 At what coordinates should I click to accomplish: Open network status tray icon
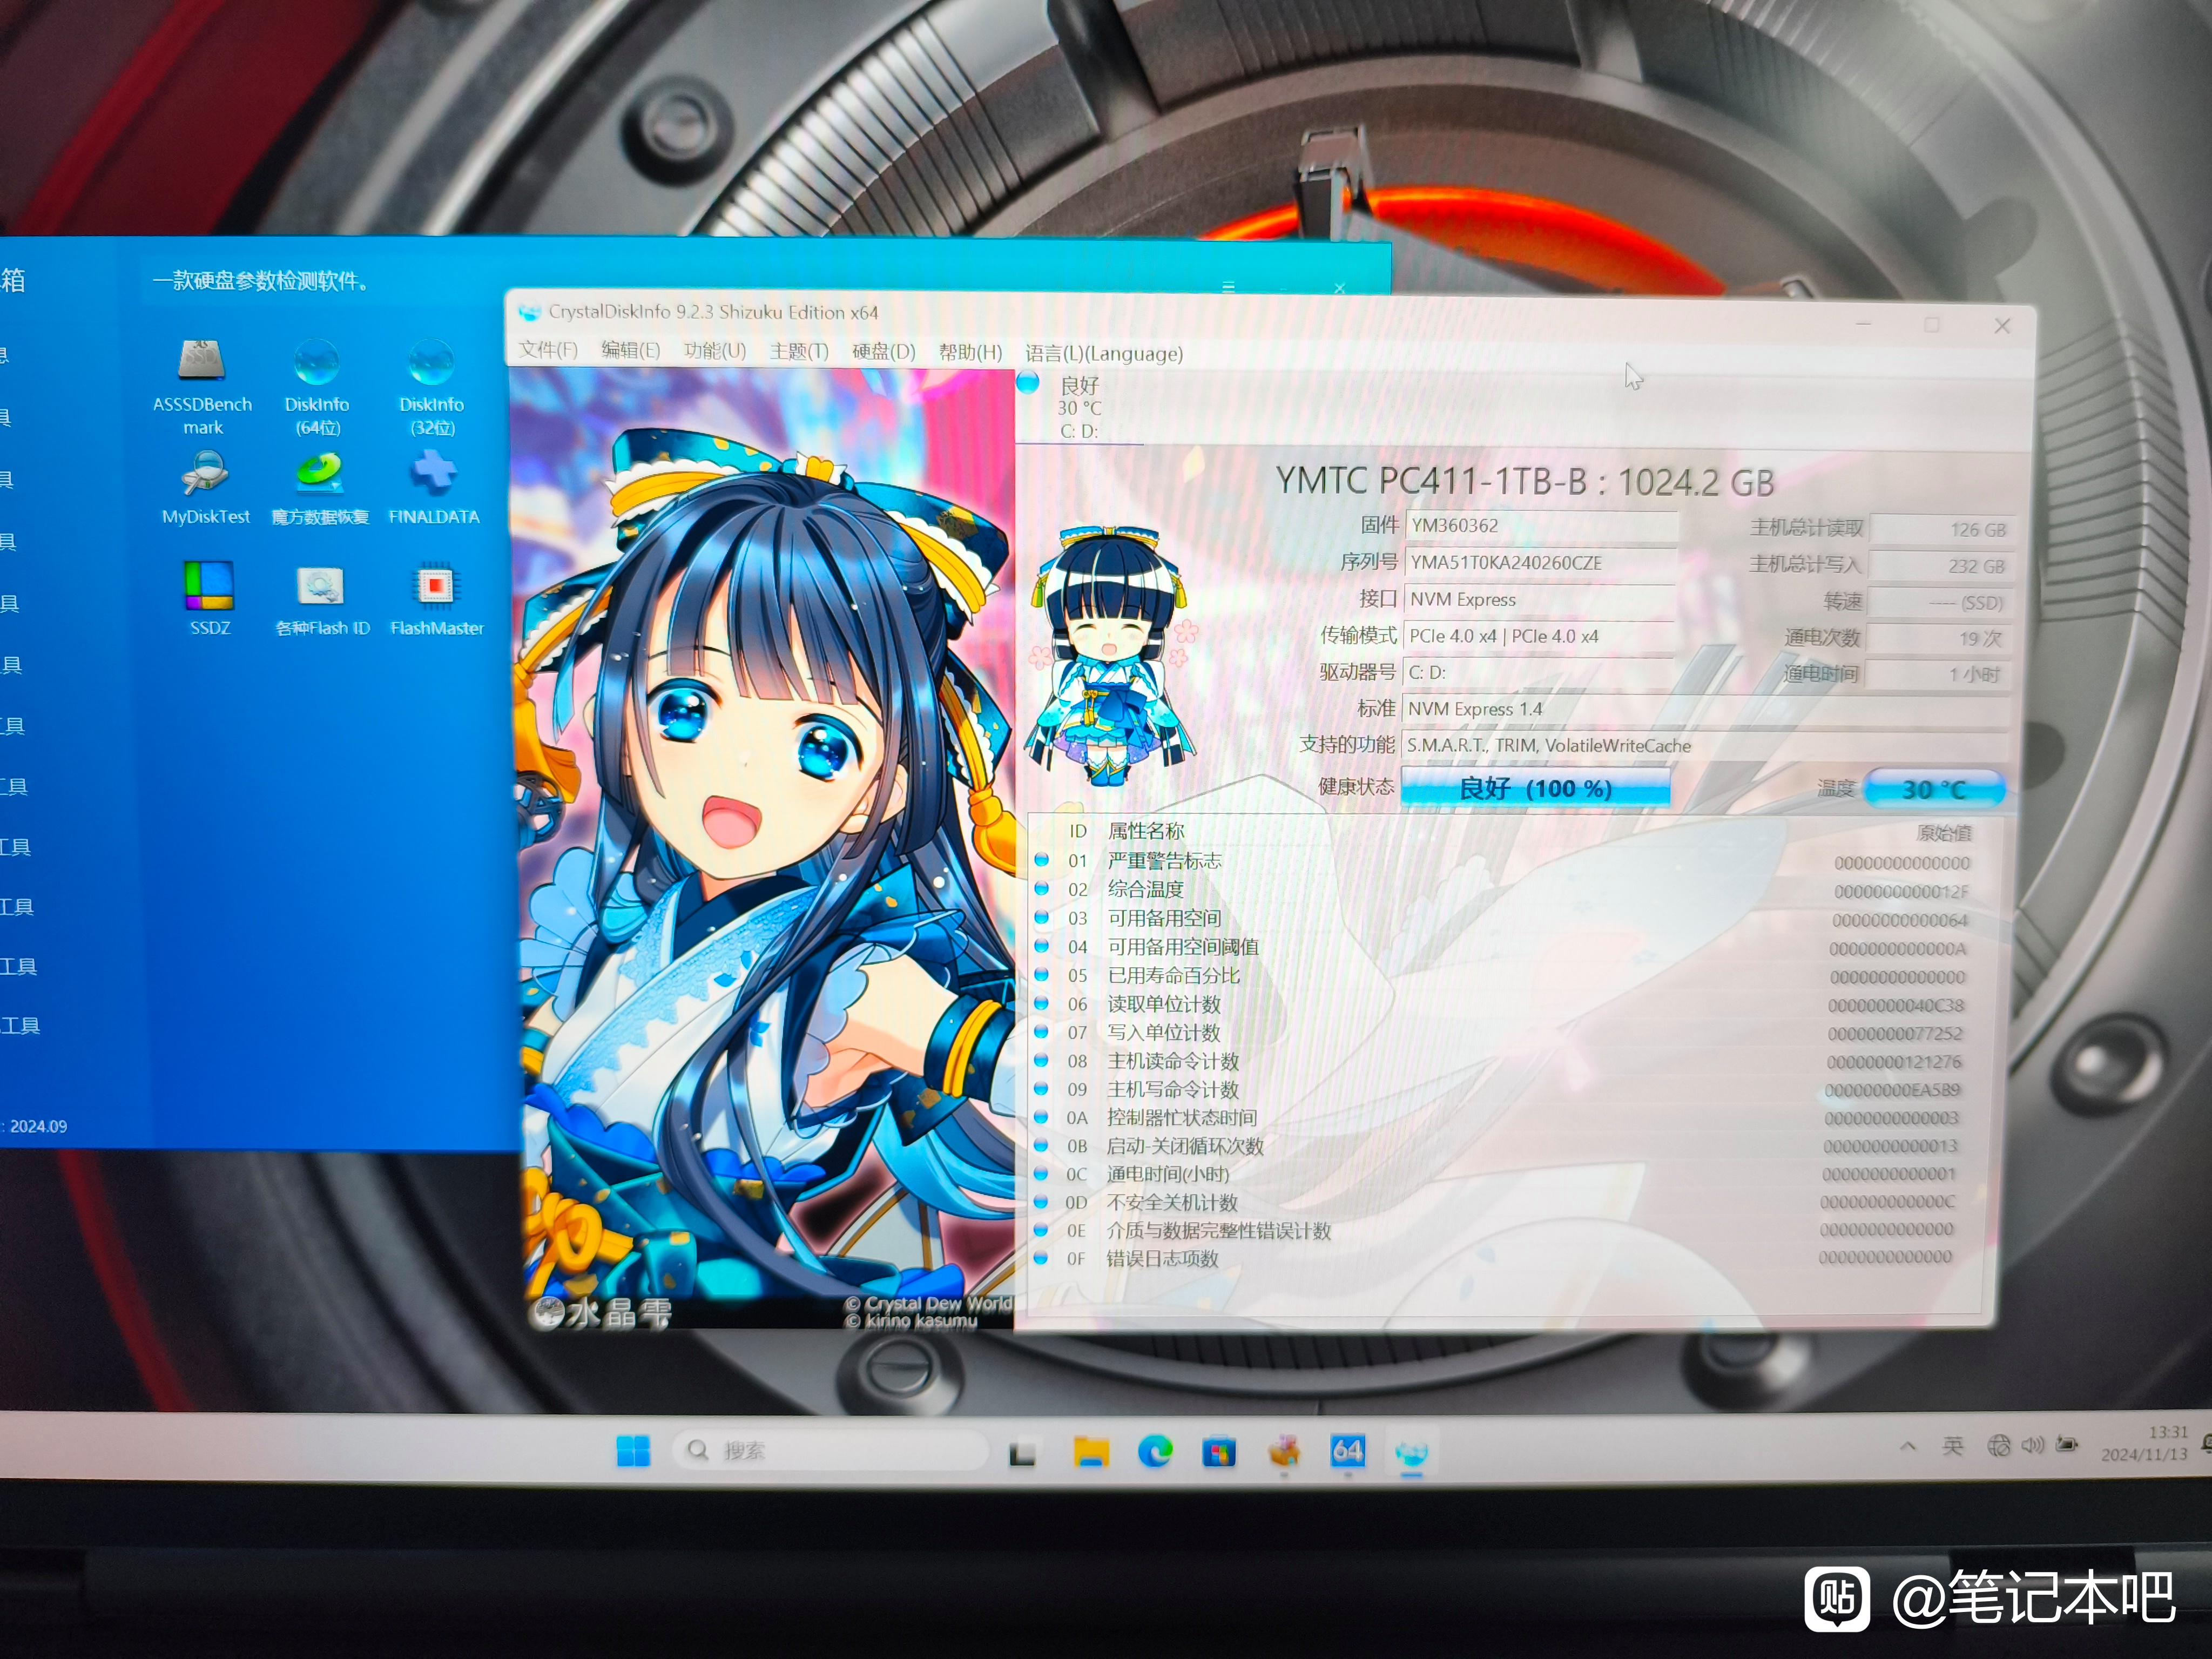coord(1999,1445)
